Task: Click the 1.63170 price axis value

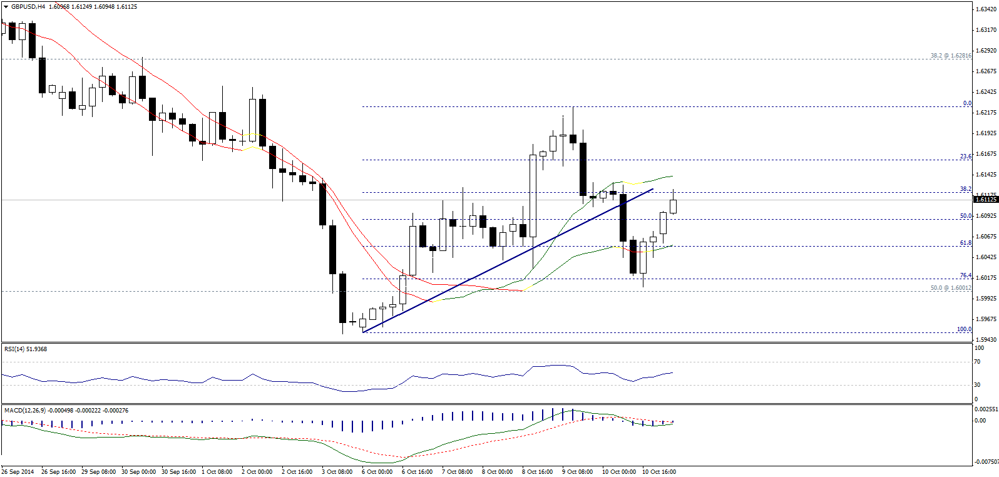Action: coord(986,29)
